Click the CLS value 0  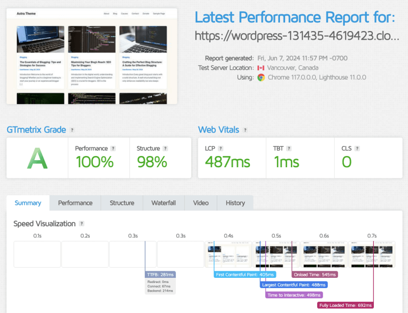click(347, 162)
